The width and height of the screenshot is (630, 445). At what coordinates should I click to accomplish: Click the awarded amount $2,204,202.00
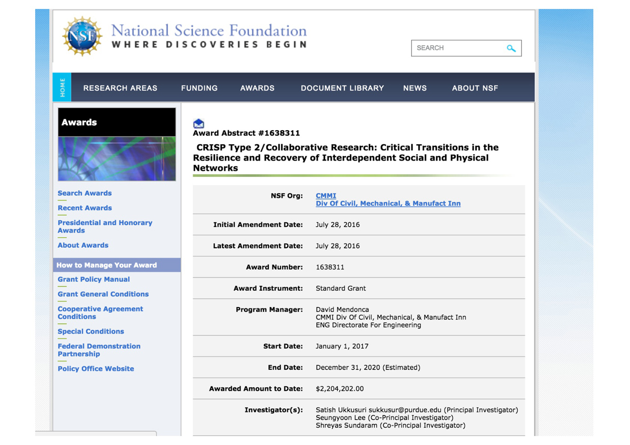[340, 389]
